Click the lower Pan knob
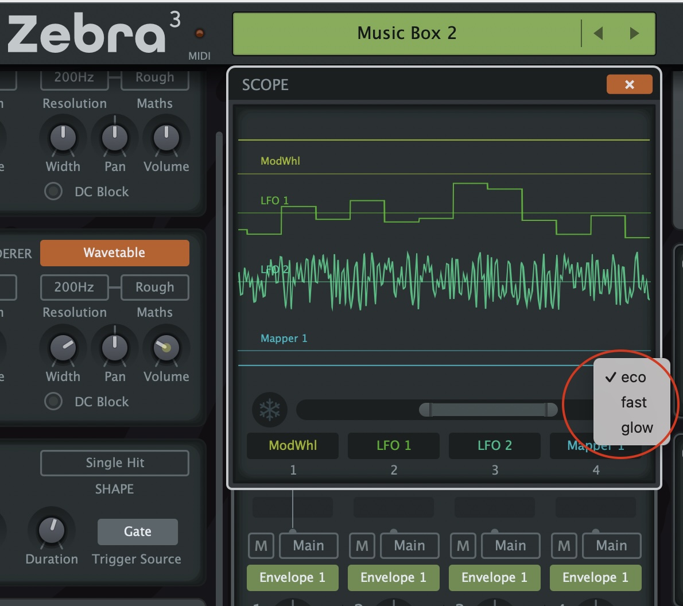The width and height of the screenshot is (683, 606). click(x=115, y=348)
